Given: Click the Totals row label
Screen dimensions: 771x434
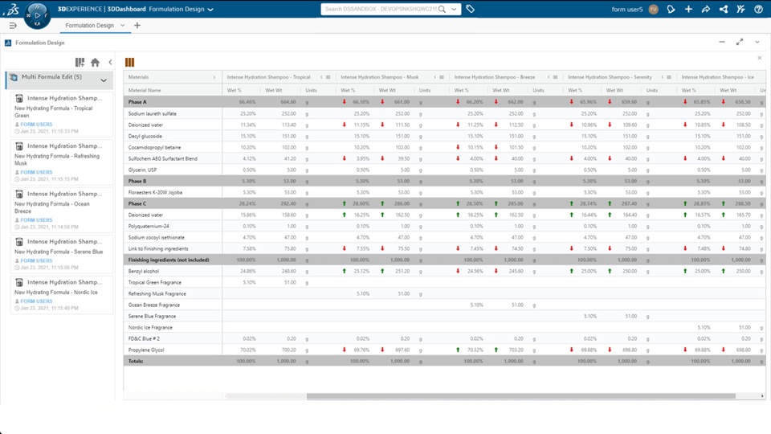Looking at the screenshot, I should point(136,361).
